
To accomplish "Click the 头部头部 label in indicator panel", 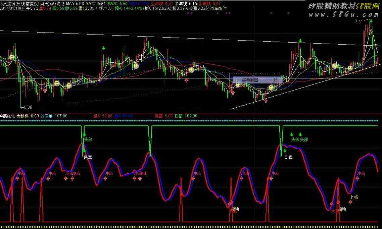I will click(299, 140).
